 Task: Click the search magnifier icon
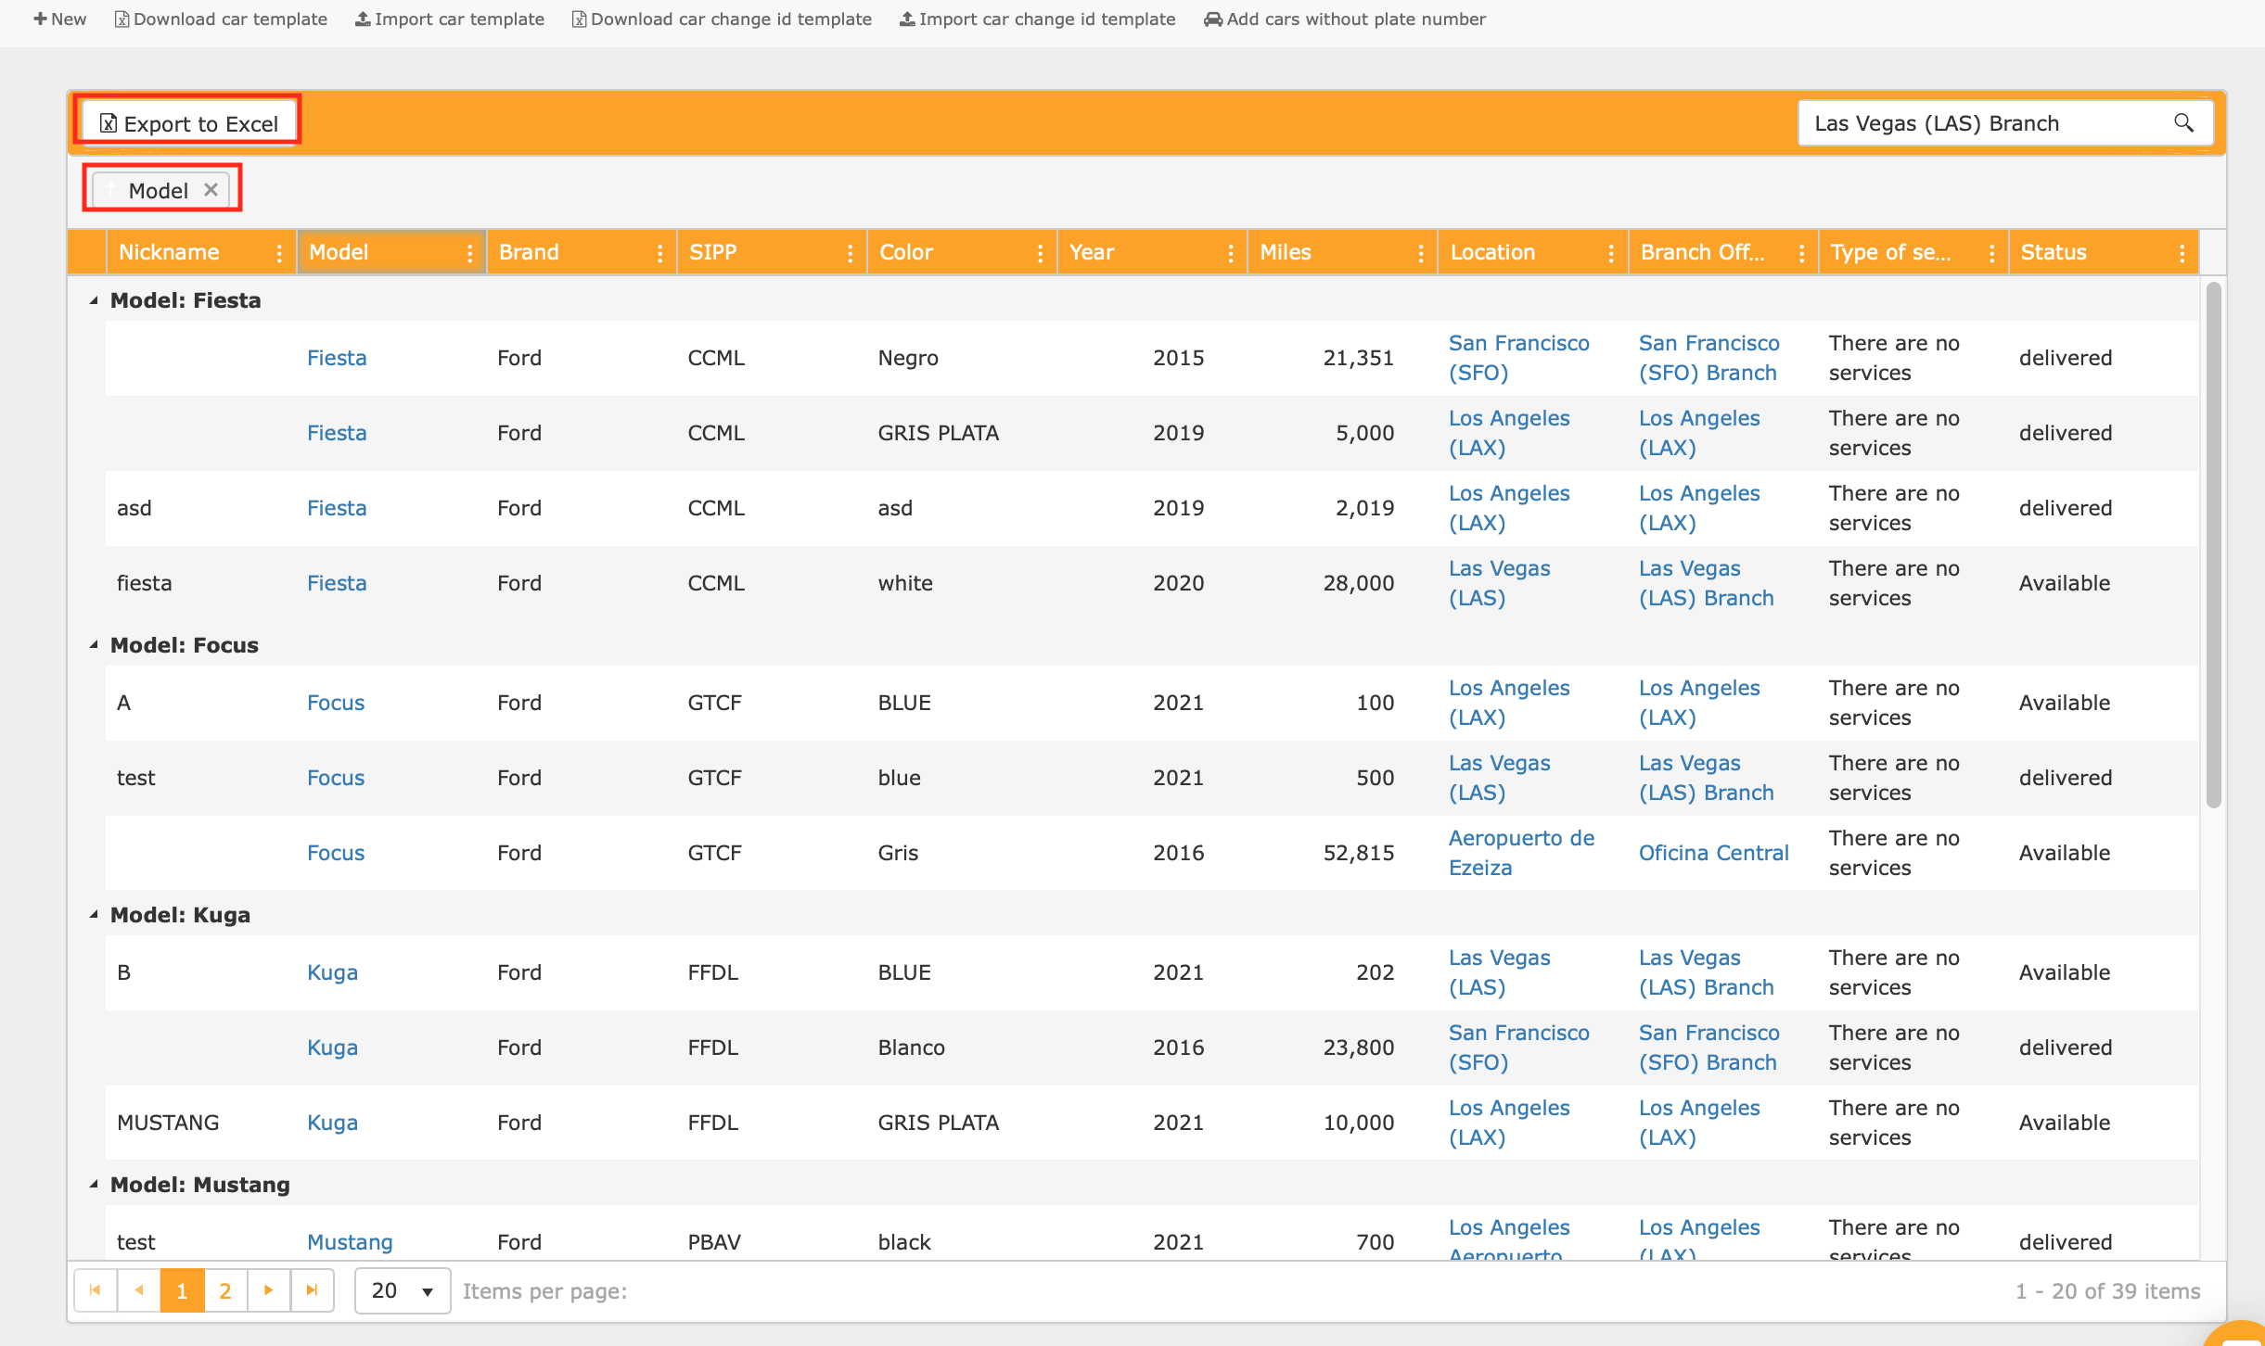pos(2183,123)
